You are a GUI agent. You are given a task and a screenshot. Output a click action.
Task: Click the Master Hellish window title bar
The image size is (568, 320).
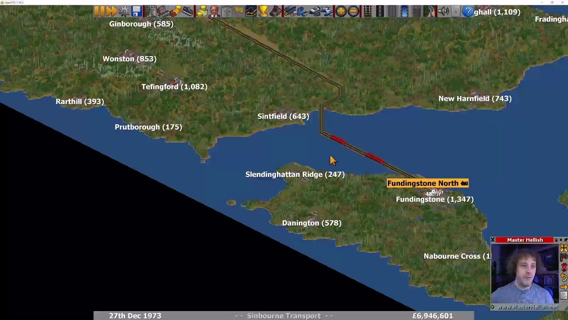pyautogui.click(x=525, y=240)
